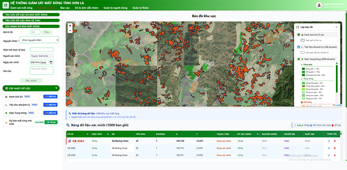Click the red delete icon for row CB-5560
The width and height of the screenshot is (347, 170).
pyautogui.click(x=334, y=148)
